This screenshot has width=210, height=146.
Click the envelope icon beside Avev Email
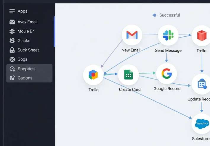coord(12,22)
